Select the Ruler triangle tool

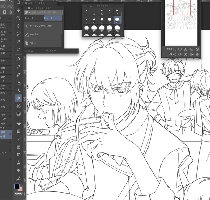[x=19, y=155]
